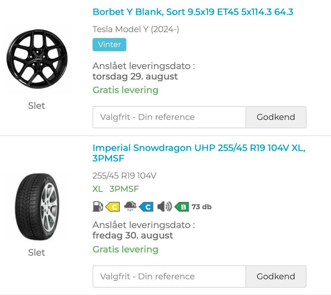This screenshot has width=331, height=295.
Task: Click the fuel efficiency pump icon
Action: pyautogui.click(x=97, y=207)
